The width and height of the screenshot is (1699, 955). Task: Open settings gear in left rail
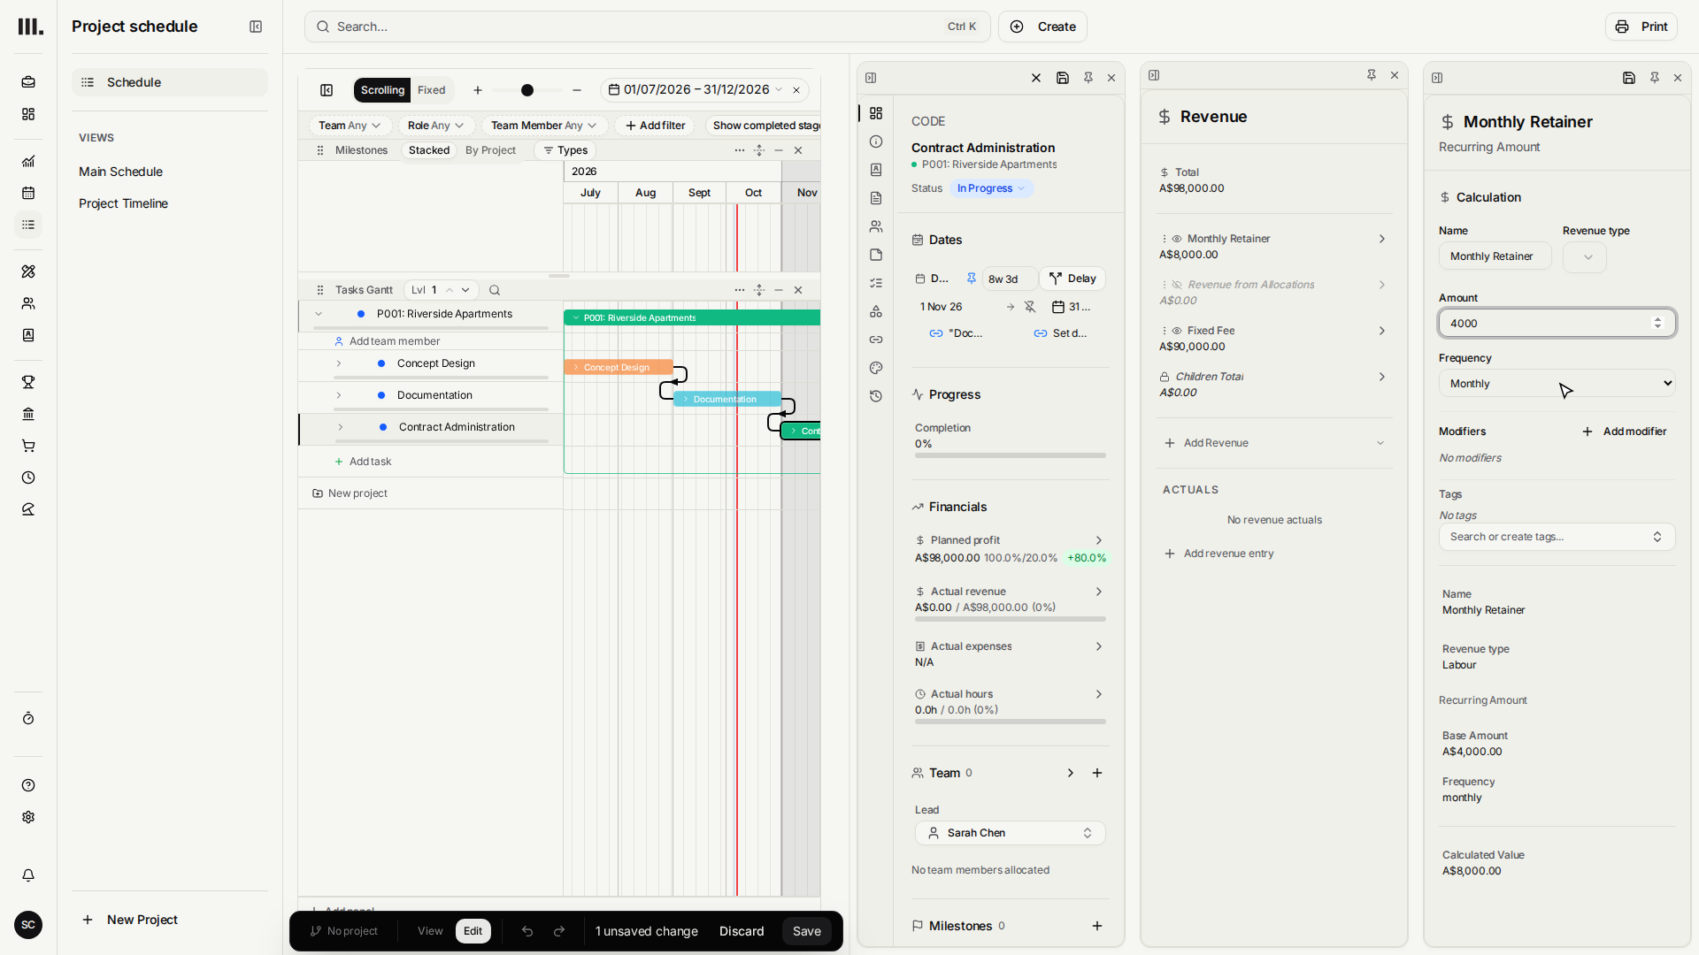point(28,817)
